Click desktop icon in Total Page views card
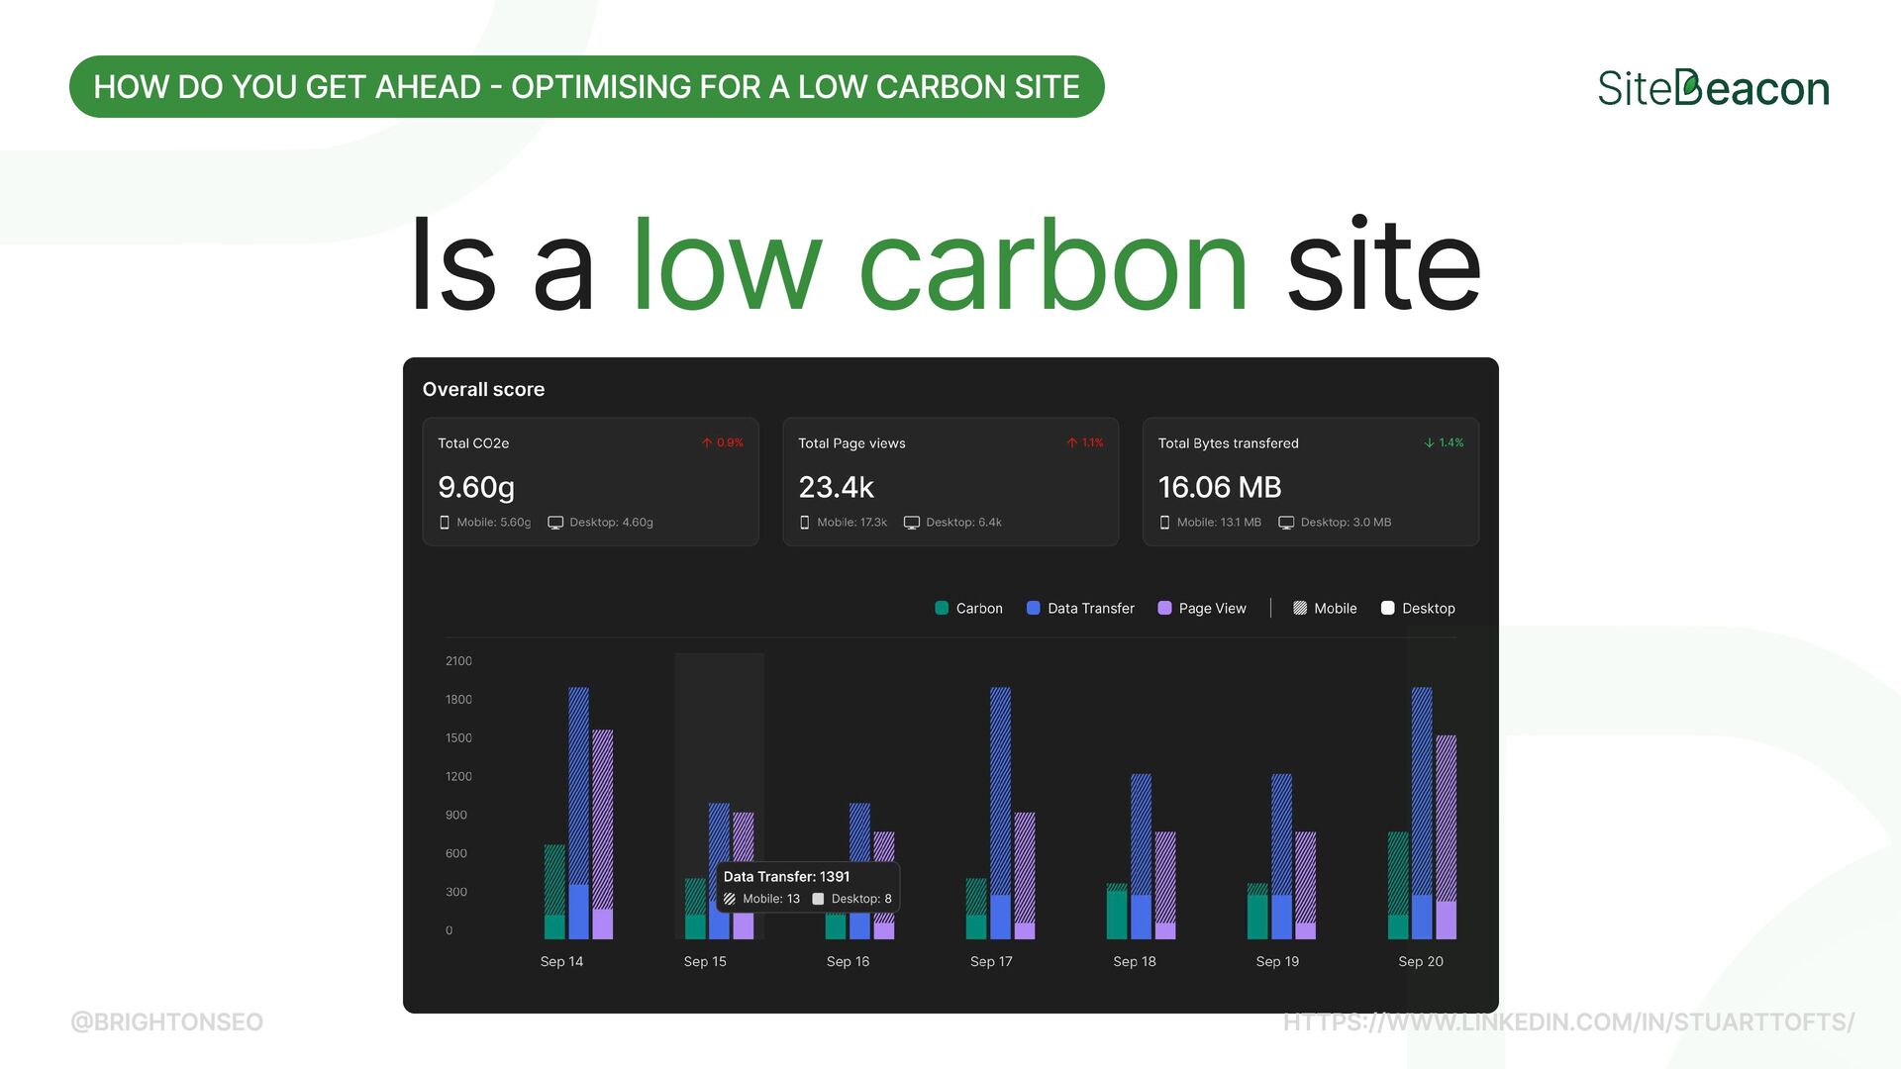Viewport: 1901px width, 1069px height. tap(912, 523)
